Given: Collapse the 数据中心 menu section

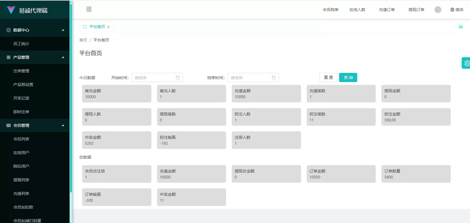Looking at the screenshot, I should coord(63,30).
